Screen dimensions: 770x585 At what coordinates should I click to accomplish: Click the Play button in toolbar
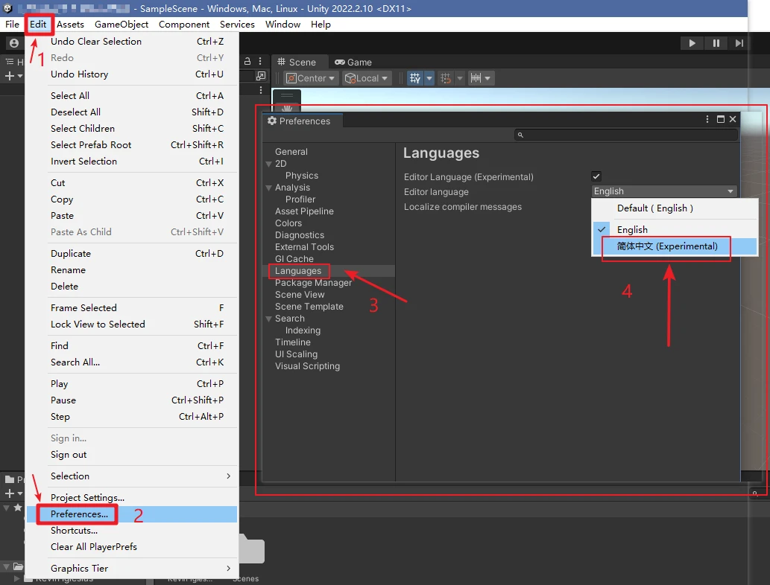pos(692,43)
